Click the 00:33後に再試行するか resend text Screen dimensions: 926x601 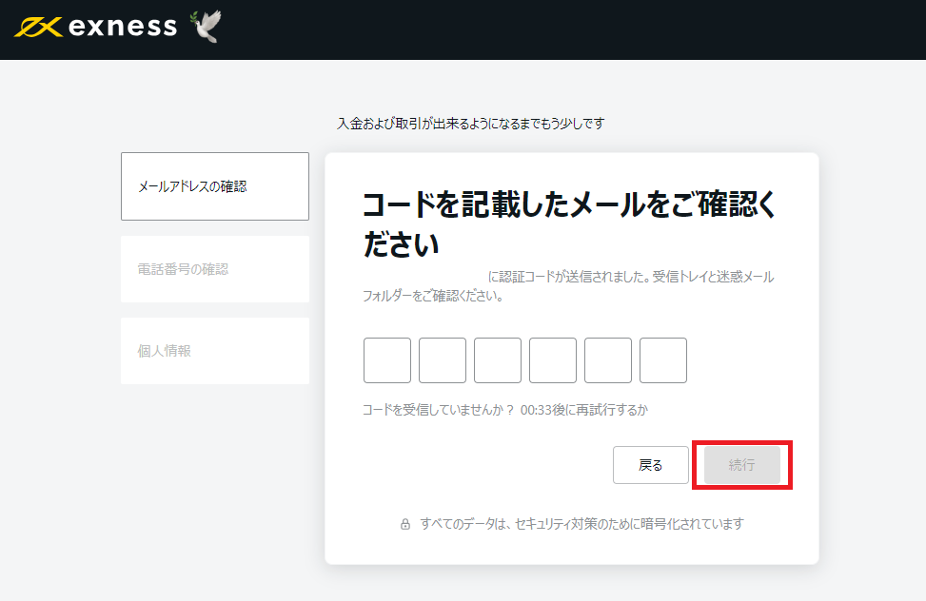[x=584, y=410]
